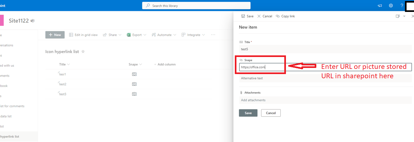Expand the edit form chevron dropdown
The width and height of the screenshot is (414, 142).
coord(404,16)
